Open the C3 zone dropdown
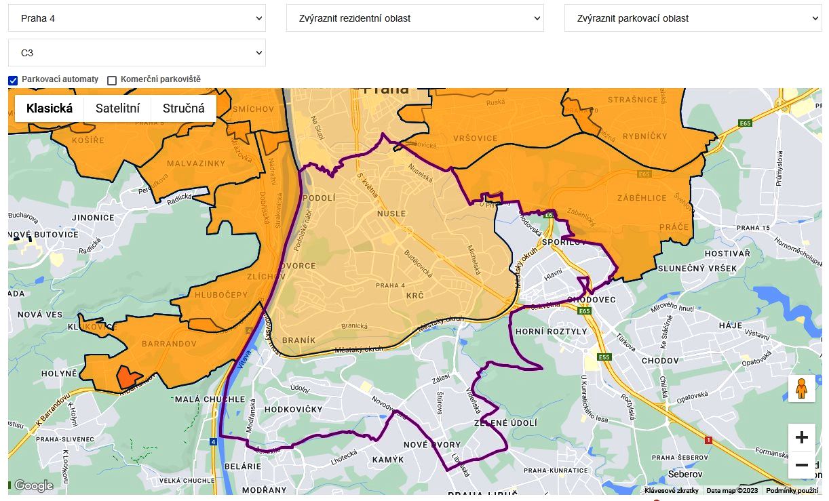Image resolution: width=829 pixels, height=501 pixels. 137,52
